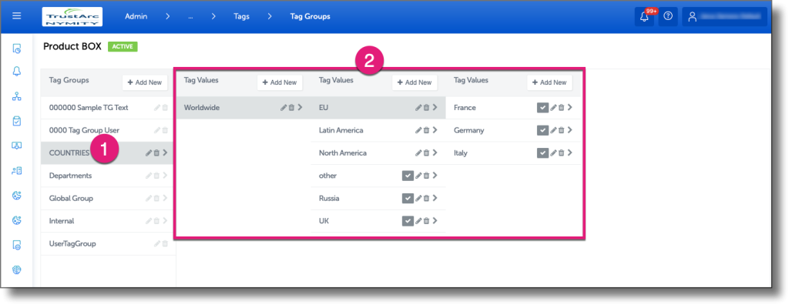This screenshot has height=305, width=789.
Task: Delete the Latin America tag value
Action: (426, 130)
